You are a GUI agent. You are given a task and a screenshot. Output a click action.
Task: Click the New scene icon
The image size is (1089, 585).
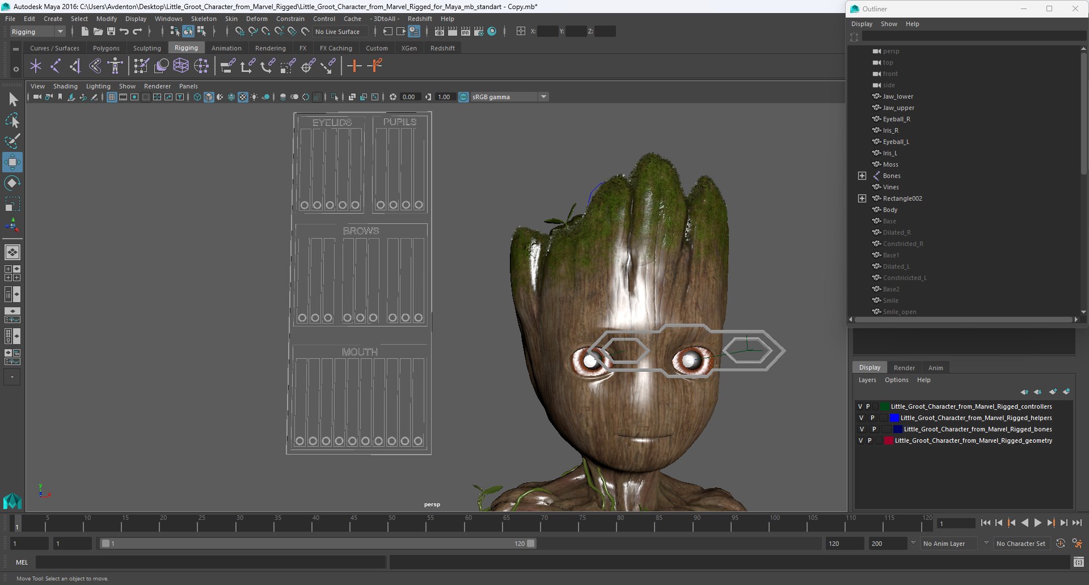pyautogui.click(x=85, y=32)
